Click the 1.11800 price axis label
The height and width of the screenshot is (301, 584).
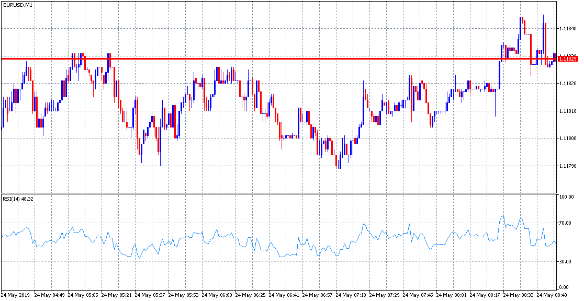[x=567, y=138]
